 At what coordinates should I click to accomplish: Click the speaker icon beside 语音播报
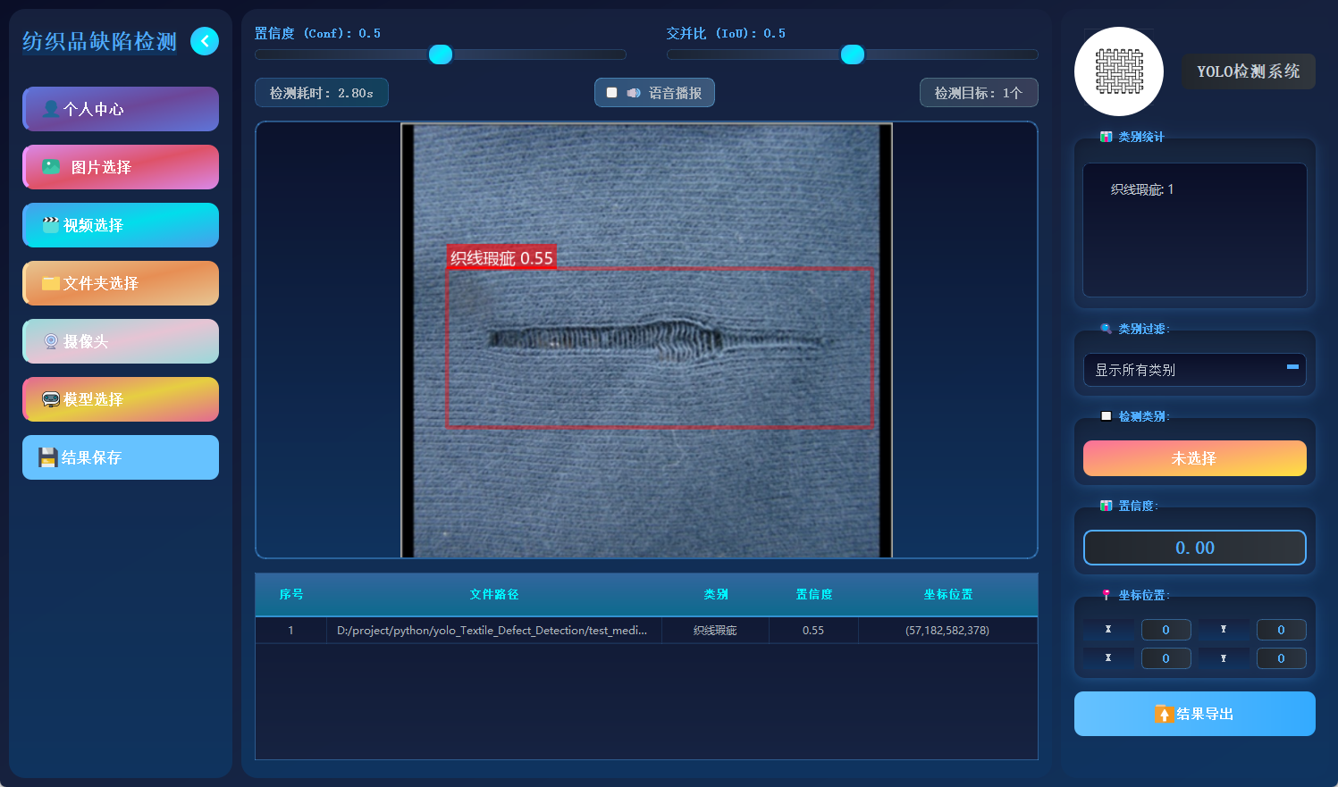[x=634, y=93]
